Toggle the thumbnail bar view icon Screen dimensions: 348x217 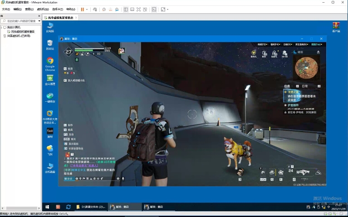click(132, 10)
